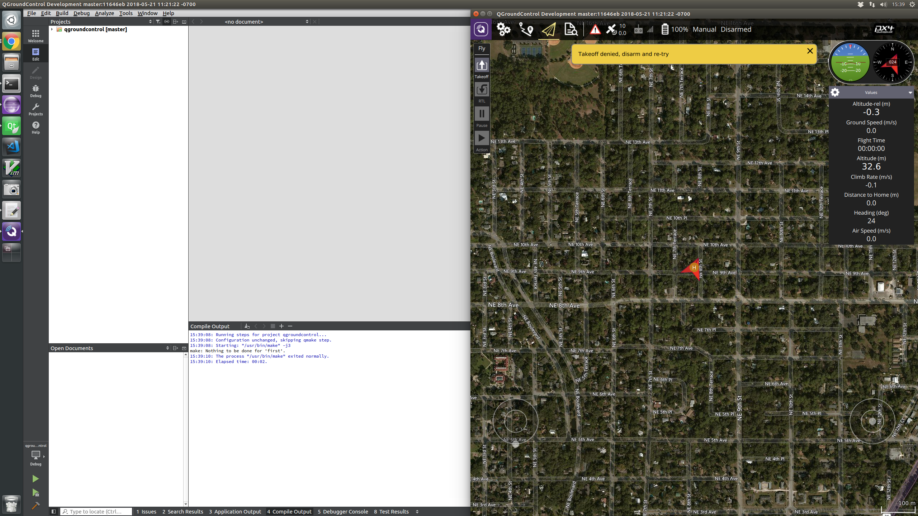
Task: Open Qt Creator Debug menu
Action: pos(81,13)
